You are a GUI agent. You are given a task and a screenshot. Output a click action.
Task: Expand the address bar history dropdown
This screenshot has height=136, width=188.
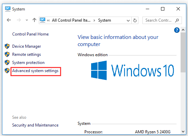point(128,21)
